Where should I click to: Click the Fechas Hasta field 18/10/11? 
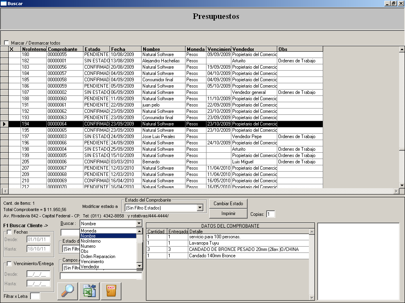click(38, 249)
